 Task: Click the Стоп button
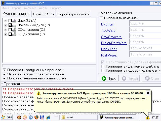152,78
